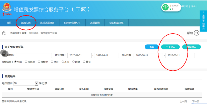
Task: Click the help arrow circle icon
Action: [x=197, y=33]
